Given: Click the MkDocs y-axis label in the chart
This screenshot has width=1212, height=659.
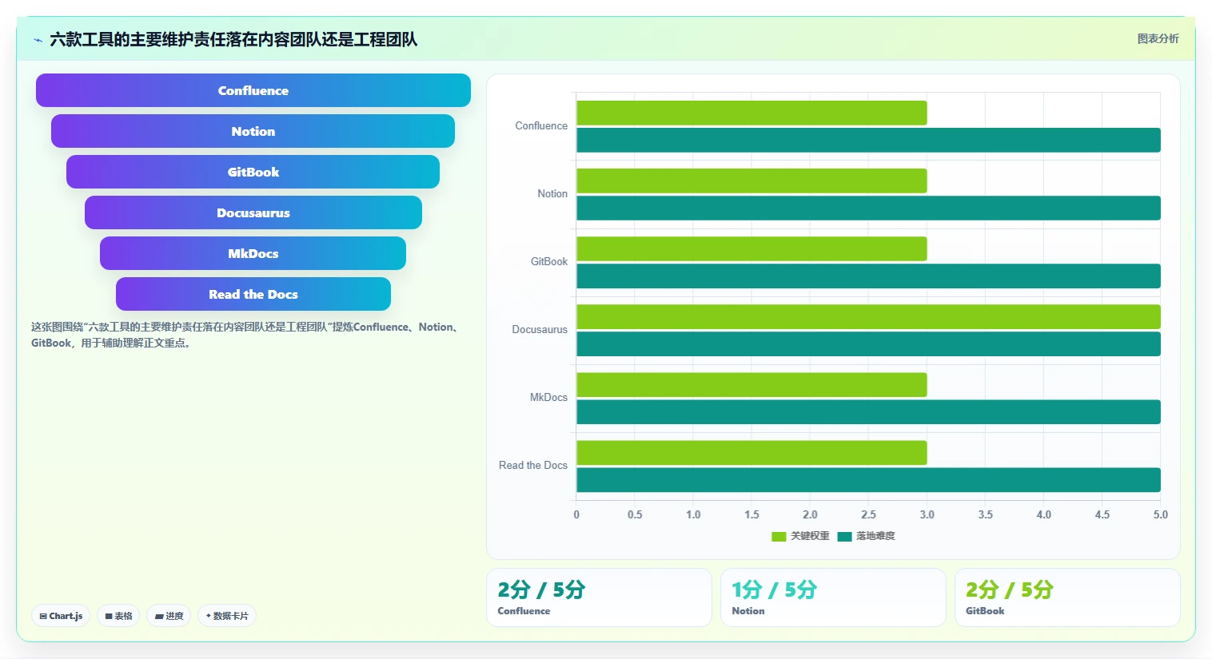Looking at the screenshot, I should [548, 398].
